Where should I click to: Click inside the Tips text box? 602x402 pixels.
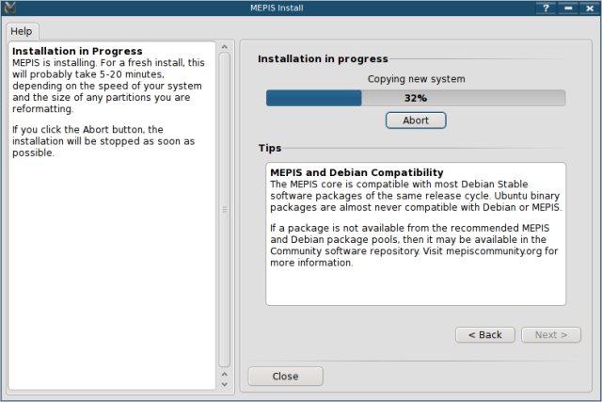415,282
